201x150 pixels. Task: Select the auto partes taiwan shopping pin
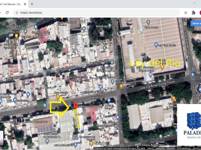point(75,145)
